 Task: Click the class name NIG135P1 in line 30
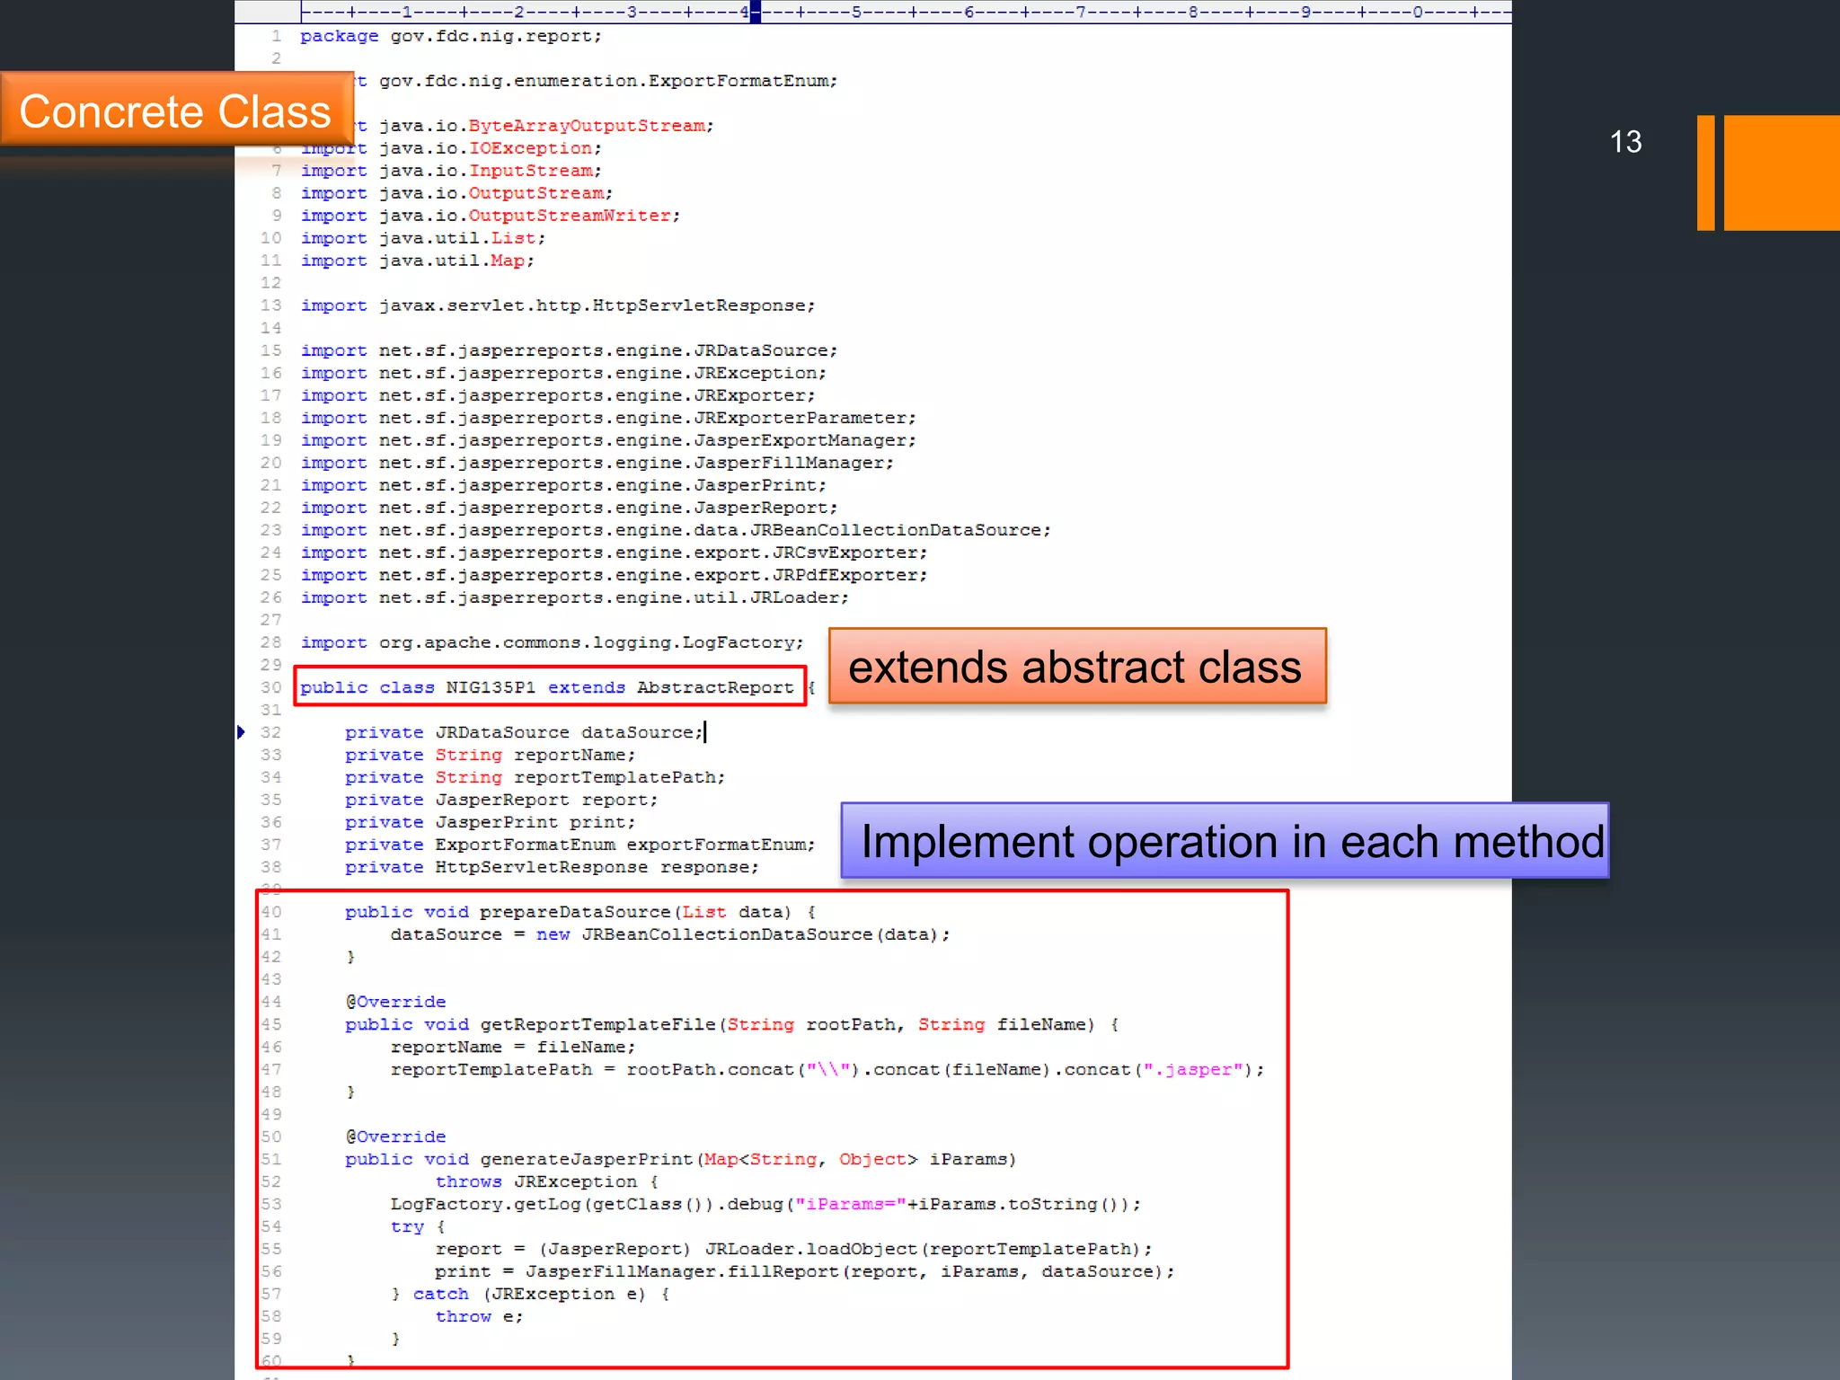coord(491,687)
